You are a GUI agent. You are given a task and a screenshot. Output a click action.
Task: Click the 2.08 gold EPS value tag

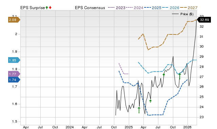14,20
